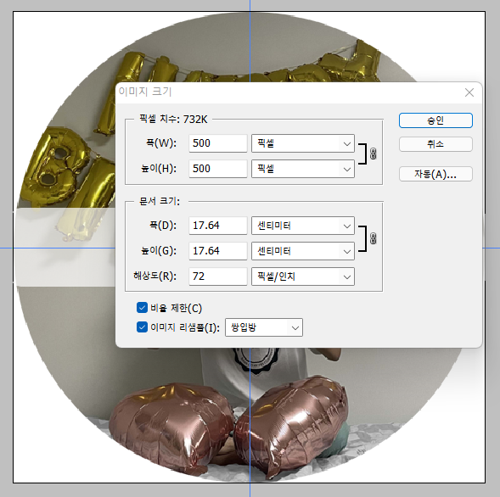Toggle the 이미지 리샘플(I) checkbox
The image size is (500, 497).
142,327
